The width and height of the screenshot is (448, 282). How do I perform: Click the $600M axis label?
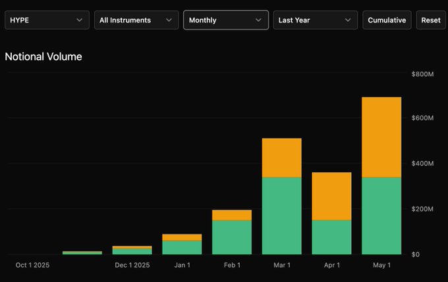pos(422,118)
